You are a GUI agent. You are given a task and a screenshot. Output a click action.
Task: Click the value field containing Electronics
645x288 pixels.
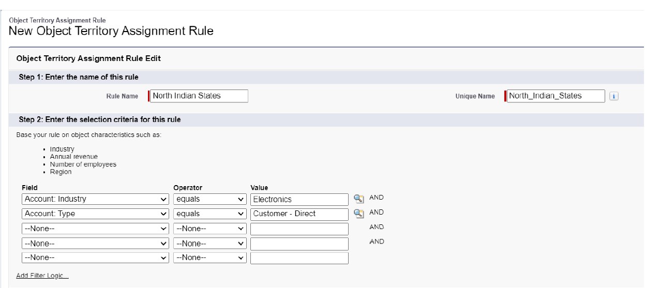coord(299,199)
